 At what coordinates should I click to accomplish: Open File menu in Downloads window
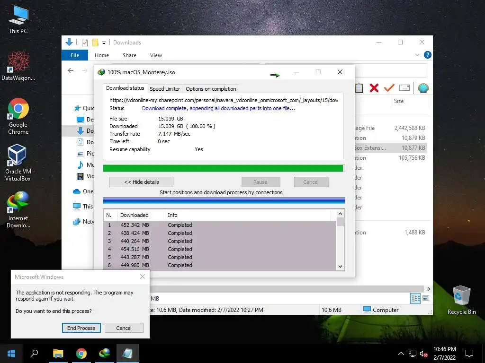pos(75,55)
